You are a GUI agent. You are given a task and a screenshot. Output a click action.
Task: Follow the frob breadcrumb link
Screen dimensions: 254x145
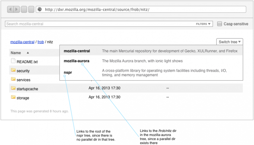[x=41, y=42]
